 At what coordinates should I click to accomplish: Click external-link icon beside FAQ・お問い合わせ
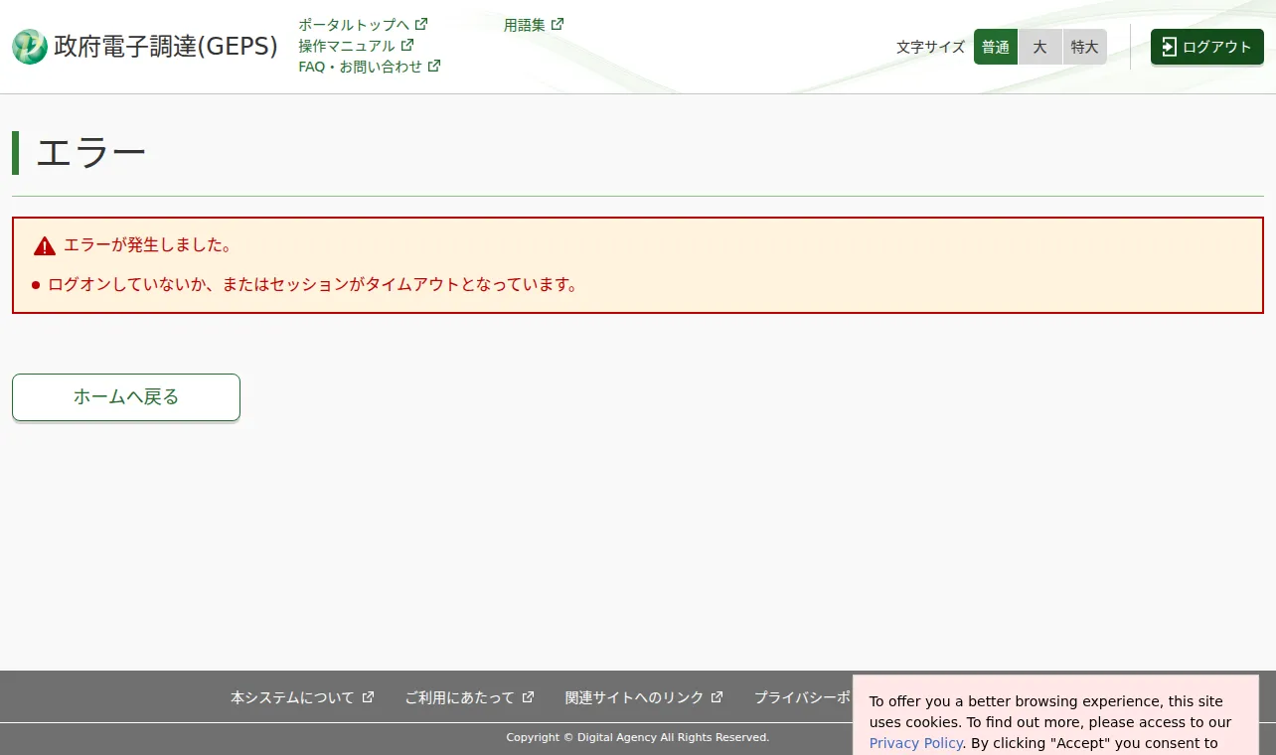click(x=434, y=66)
